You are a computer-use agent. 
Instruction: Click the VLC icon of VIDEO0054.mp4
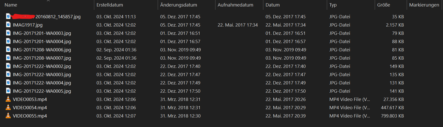(x=8, y=107)
